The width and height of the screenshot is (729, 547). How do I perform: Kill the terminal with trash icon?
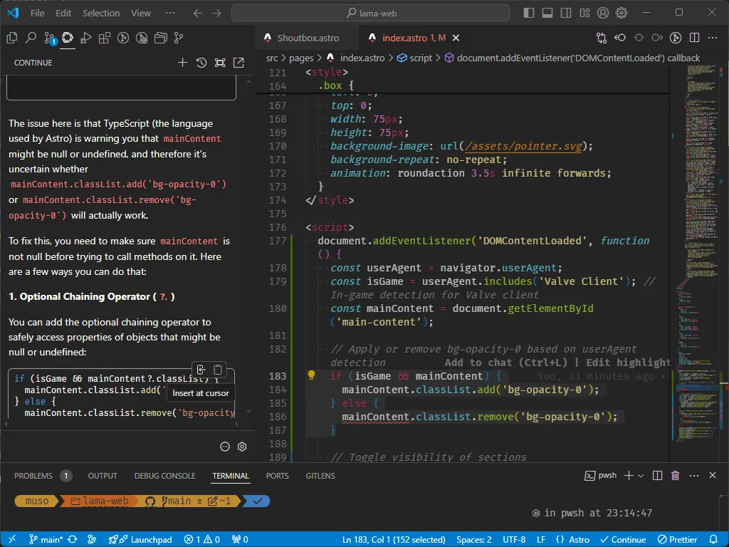pyautogui.click(x=675, y=476)
